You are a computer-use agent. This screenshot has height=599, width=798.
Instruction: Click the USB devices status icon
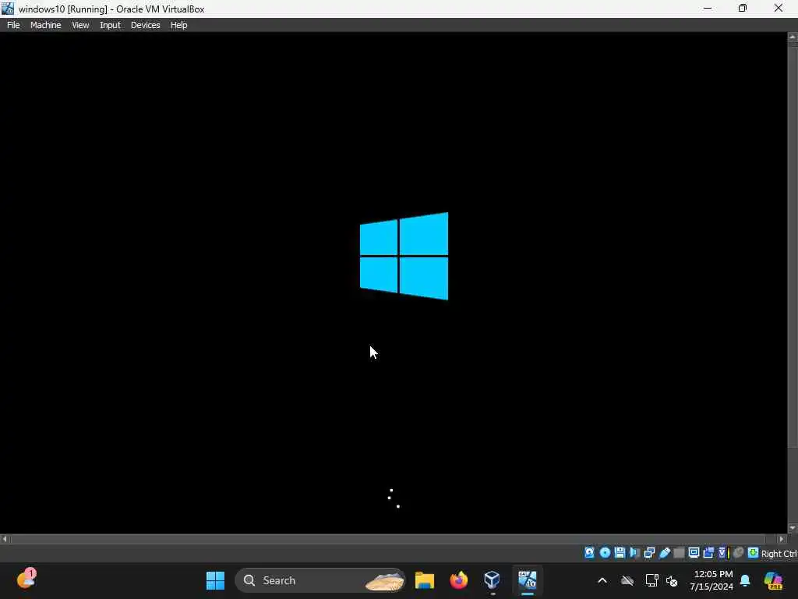tap(664, 553)
